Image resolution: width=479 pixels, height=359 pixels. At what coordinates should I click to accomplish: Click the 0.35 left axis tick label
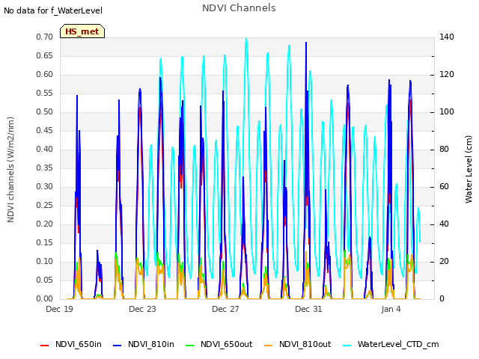click(x=44, y=168)
